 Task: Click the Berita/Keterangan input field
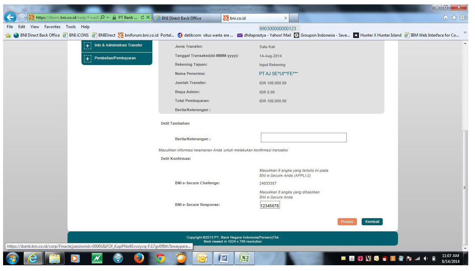[x=304, y=138]
